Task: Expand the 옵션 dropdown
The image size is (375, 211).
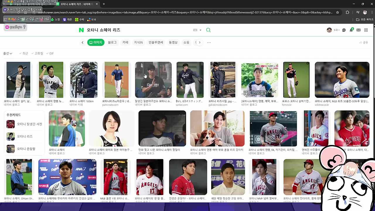Action: pyautogui.click(x=8, y=53)
